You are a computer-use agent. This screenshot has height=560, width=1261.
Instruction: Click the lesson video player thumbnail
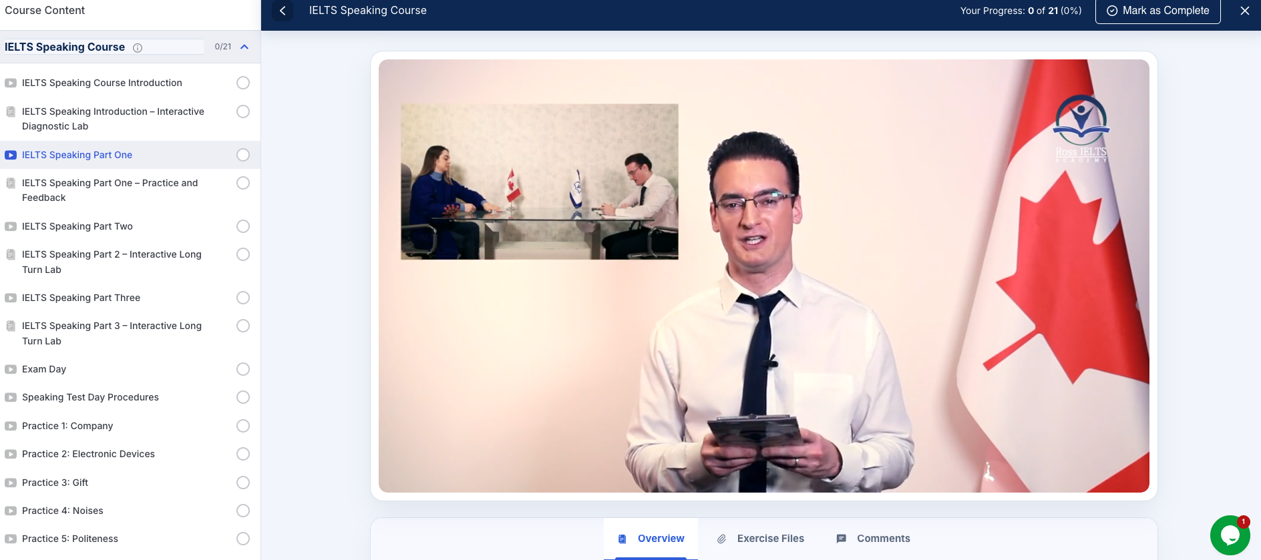tap(763, 276)
